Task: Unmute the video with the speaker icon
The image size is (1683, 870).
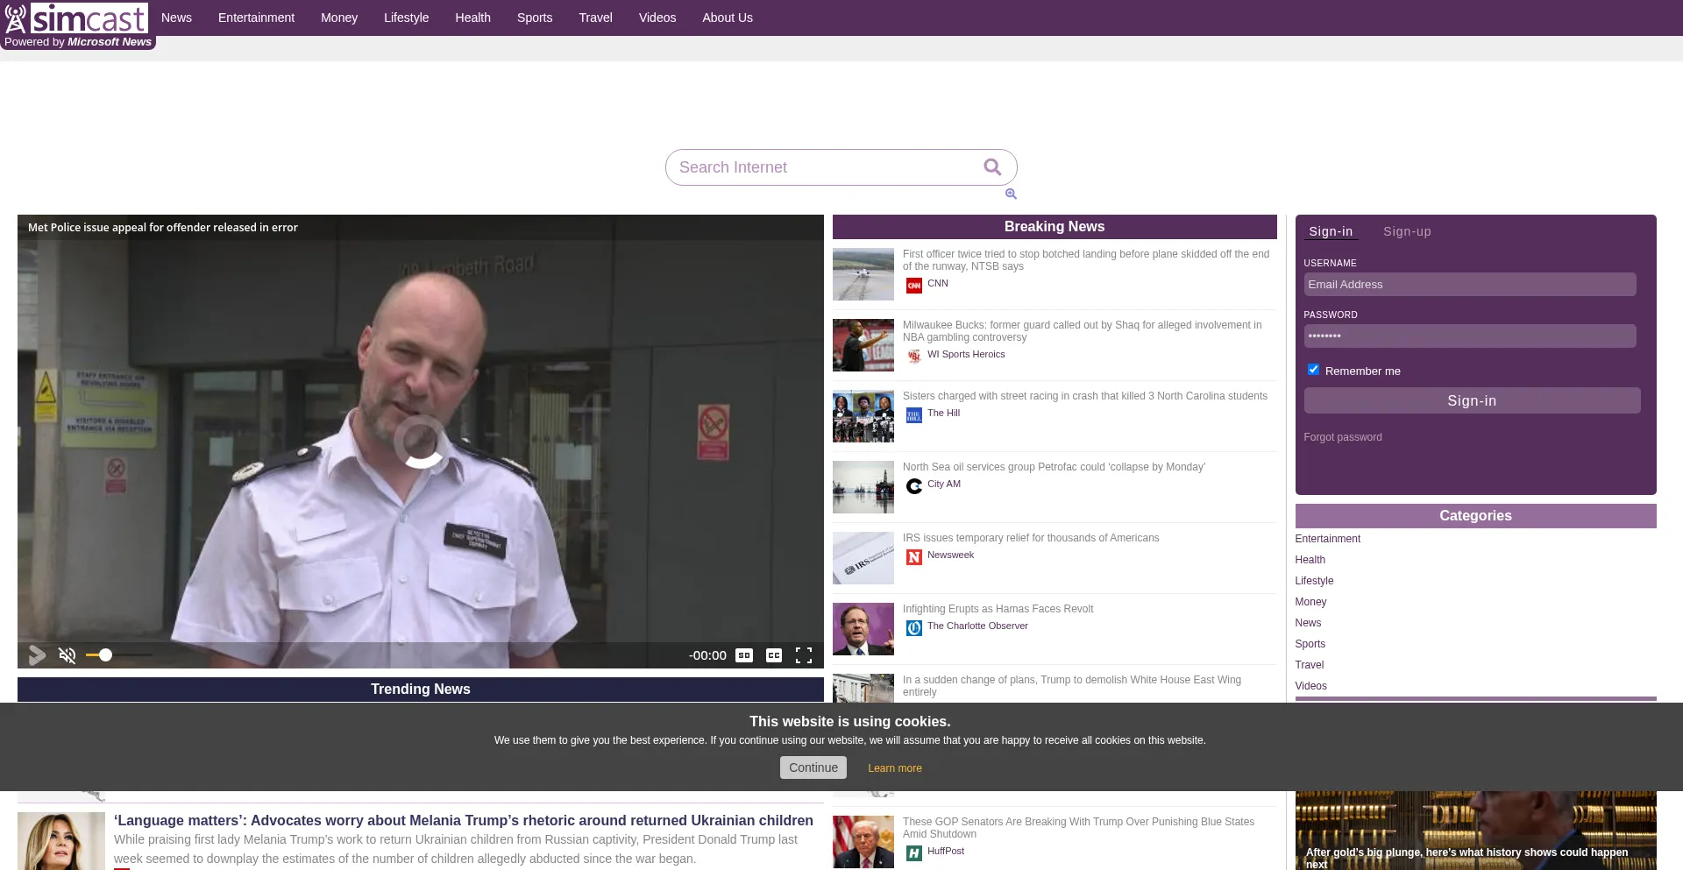Action: point(67,655)
